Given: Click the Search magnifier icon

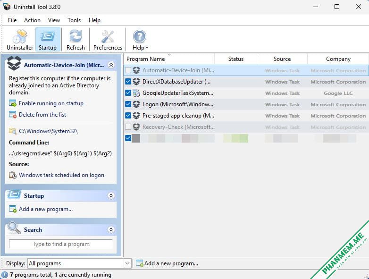Looking at the screenshot, I should click(14, 228).
